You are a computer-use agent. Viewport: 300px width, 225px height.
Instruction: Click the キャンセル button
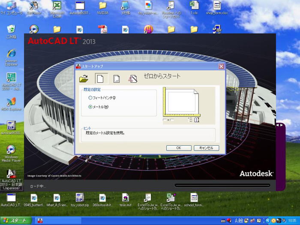pyautogui.click(x=206, y=148)
